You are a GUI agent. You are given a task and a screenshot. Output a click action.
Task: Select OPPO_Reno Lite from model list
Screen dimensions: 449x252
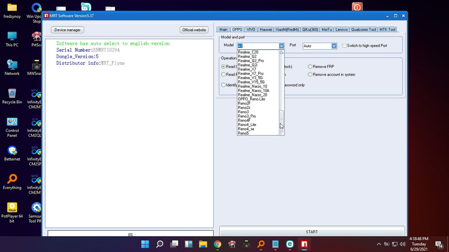tap(258, 99)
